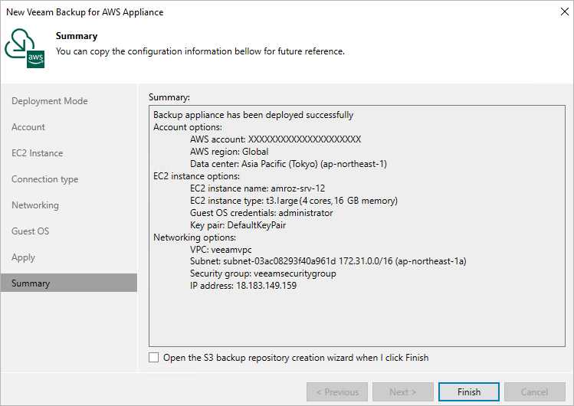The height and width of the screenshot is (406, 574).
Task: Click the Subnet subnet-03ac08293f40a961d line
Action: (x=328, y=261)
